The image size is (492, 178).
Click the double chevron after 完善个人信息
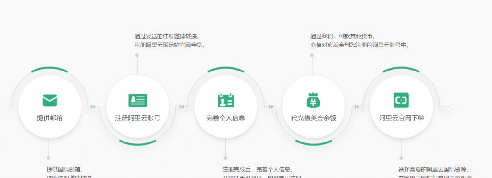pos(271,107)
